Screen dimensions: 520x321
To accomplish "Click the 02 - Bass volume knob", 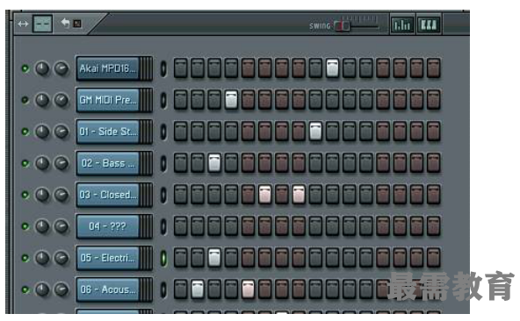I will 61,163.
